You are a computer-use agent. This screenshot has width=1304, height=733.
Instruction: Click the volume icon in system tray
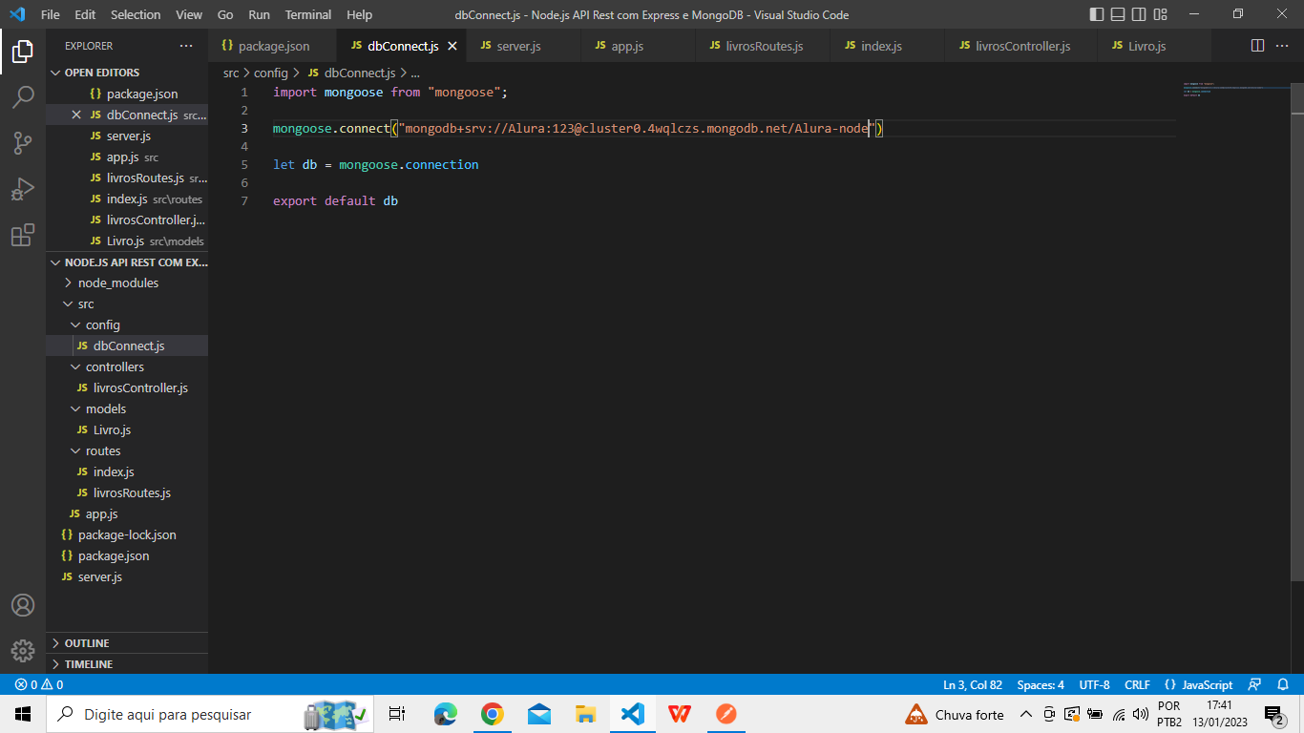(x=1140, y=714)
